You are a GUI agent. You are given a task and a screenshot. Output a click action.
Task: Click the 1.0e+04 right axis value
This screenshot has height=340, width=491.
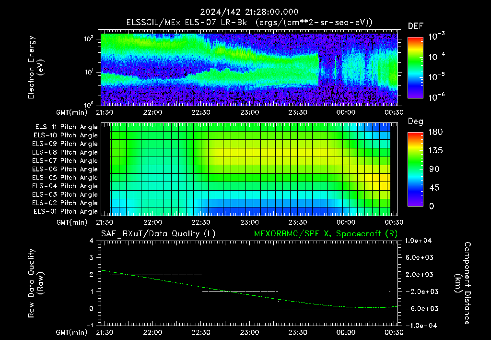coord(418,241)
